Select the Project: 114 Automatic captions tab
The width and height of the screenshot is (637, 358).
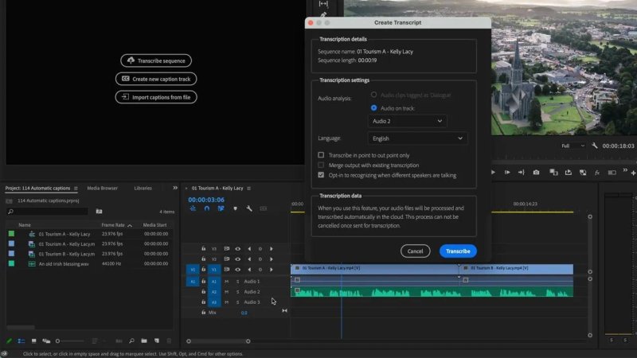37,188
